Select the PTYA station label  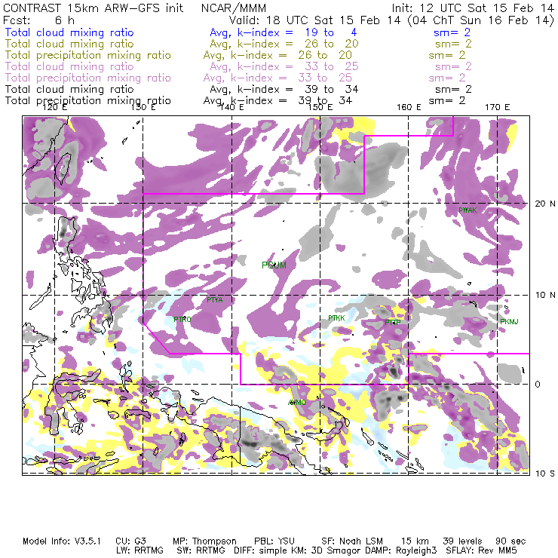click(215, 300)
